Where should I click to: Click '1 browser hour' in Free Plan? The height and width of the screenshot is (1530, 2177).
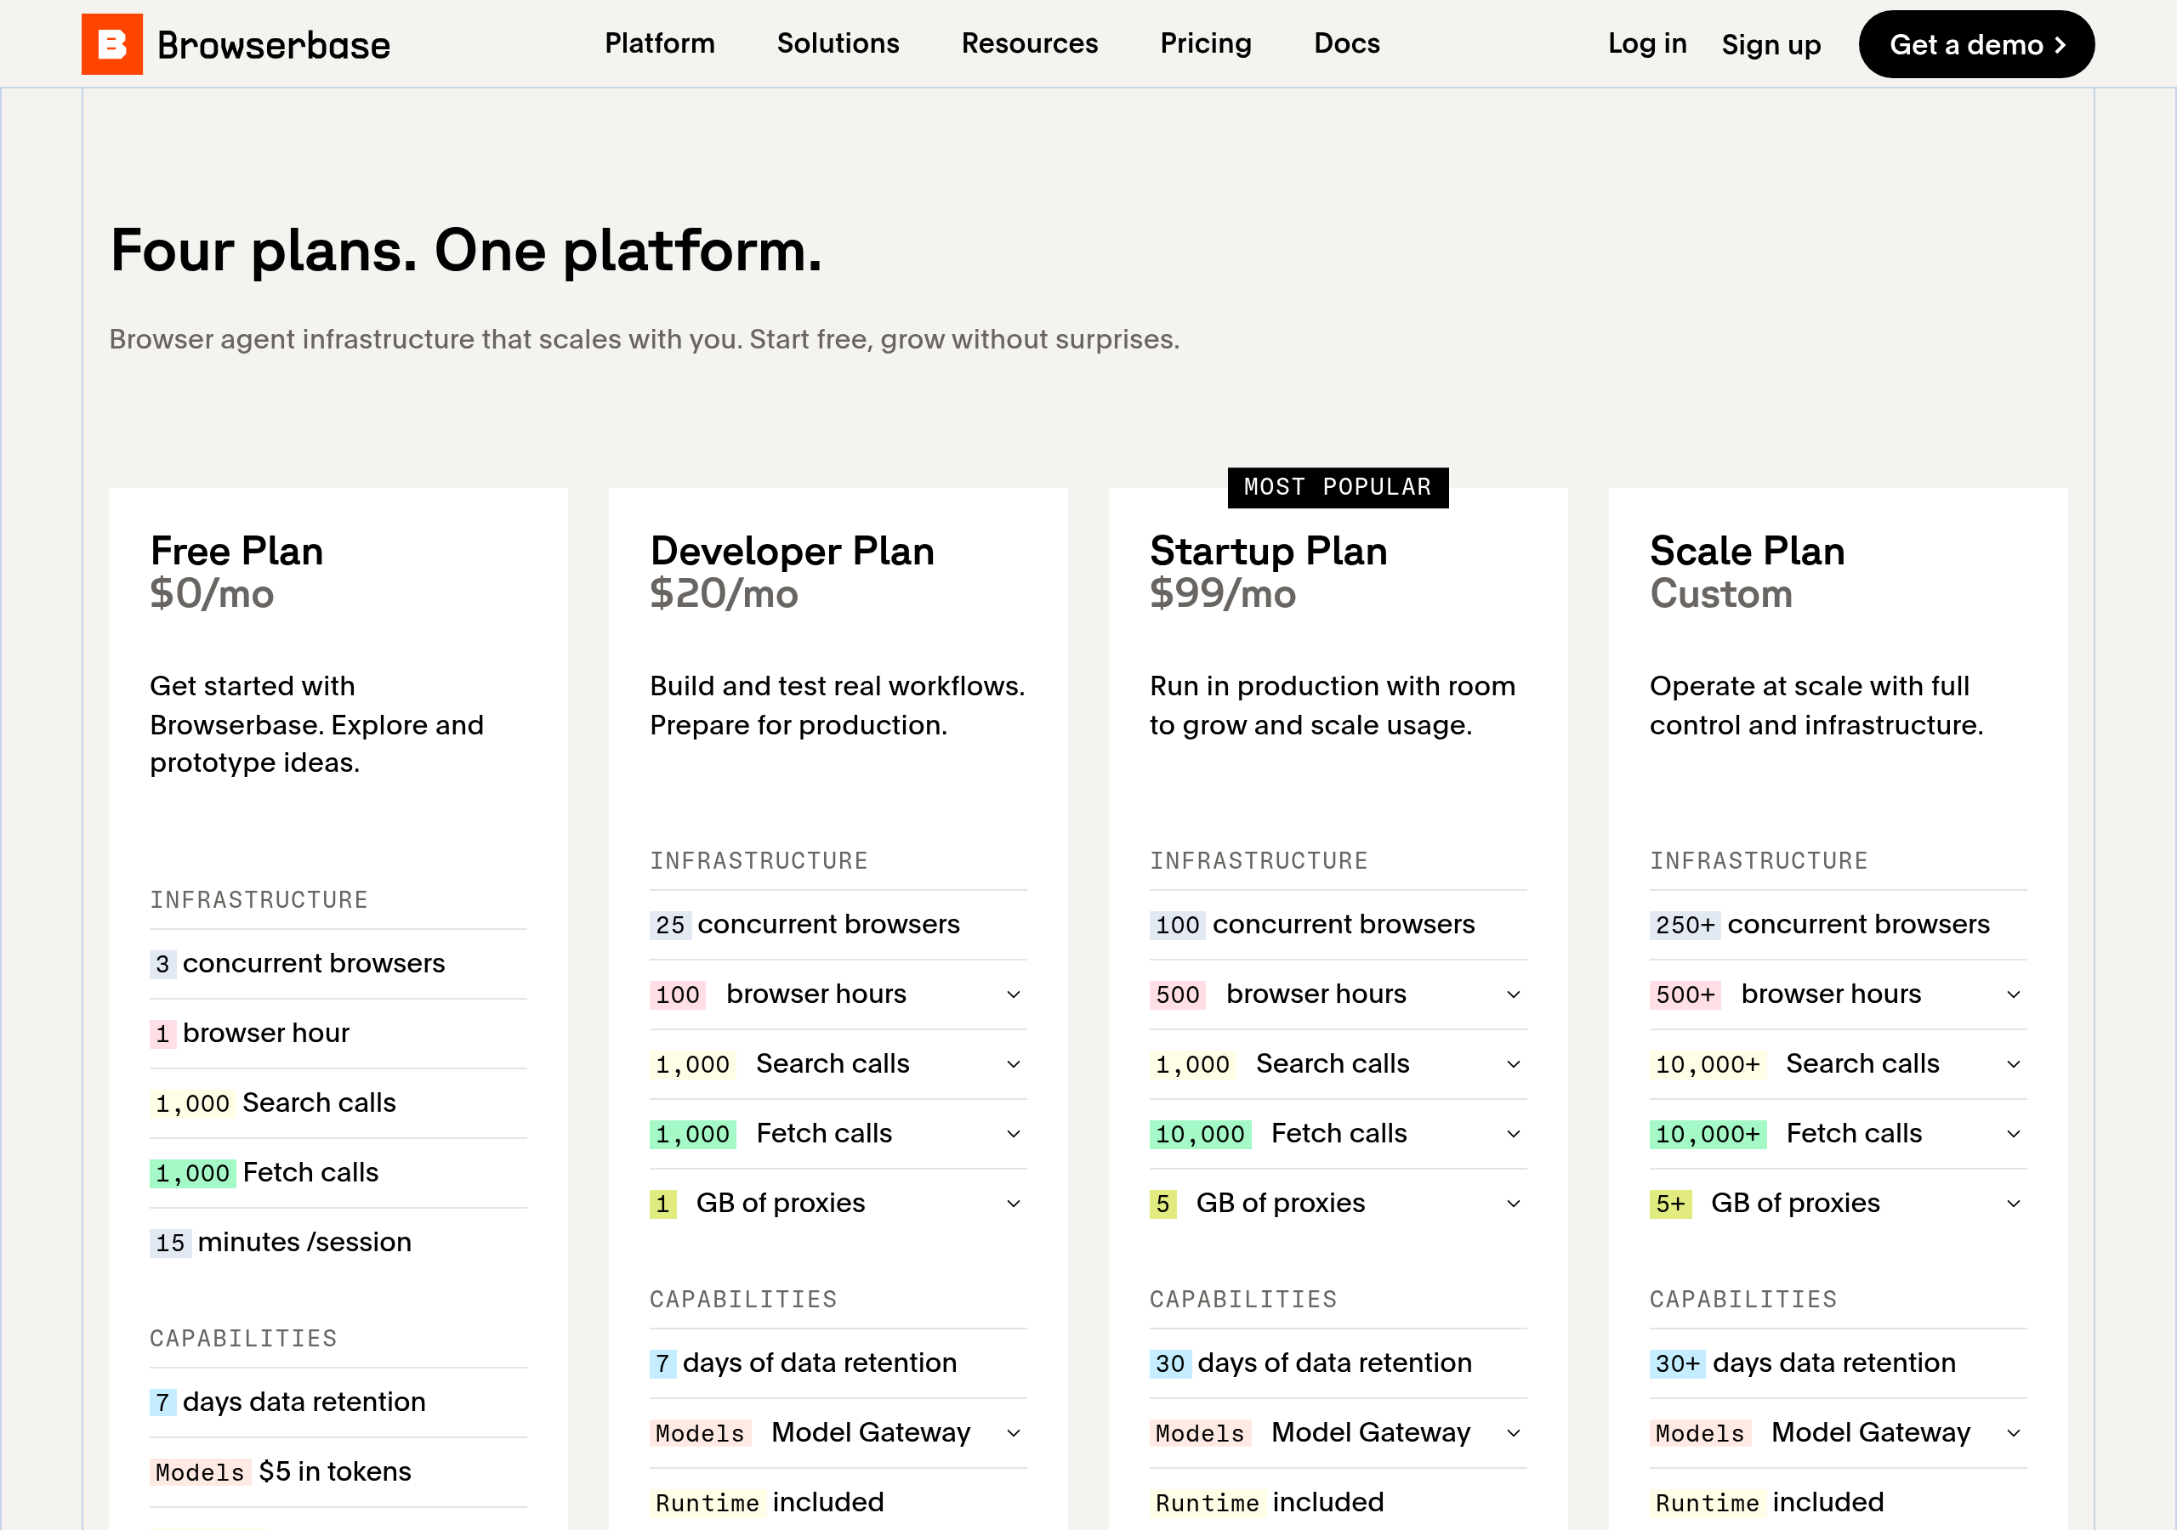pyautogui.click(x=250, y=1034)
